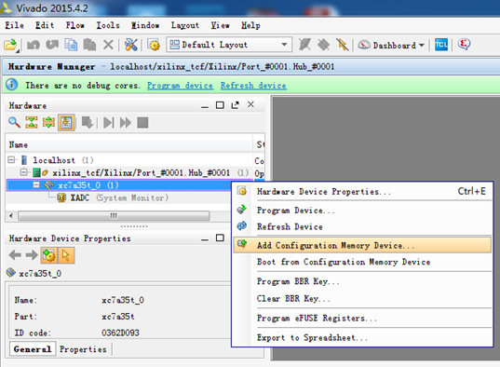Click the stop trigger square icon

(x=142, y=123)
